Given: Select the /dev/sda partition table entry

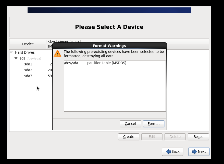Looking at the screenshot, I should coord(95,63).
